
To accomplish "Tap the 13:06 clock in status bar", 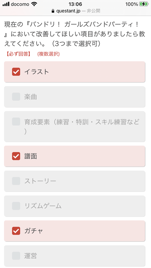I will [x=75, y=4].
